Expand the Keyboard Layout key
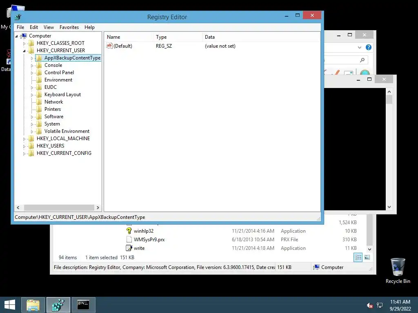The width and height of the screenshot is (418, 313). pyautogui.click(x=32, y=95)
